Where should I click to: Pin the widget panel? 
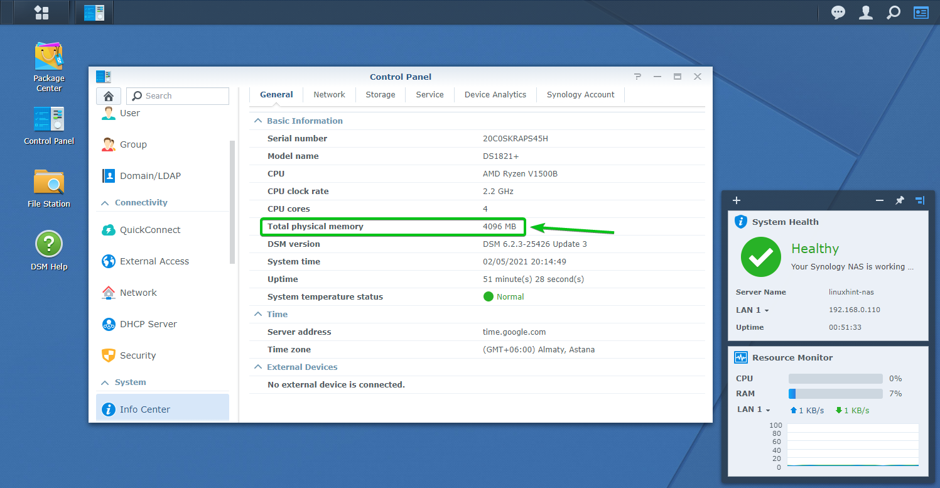click(899, 200)
